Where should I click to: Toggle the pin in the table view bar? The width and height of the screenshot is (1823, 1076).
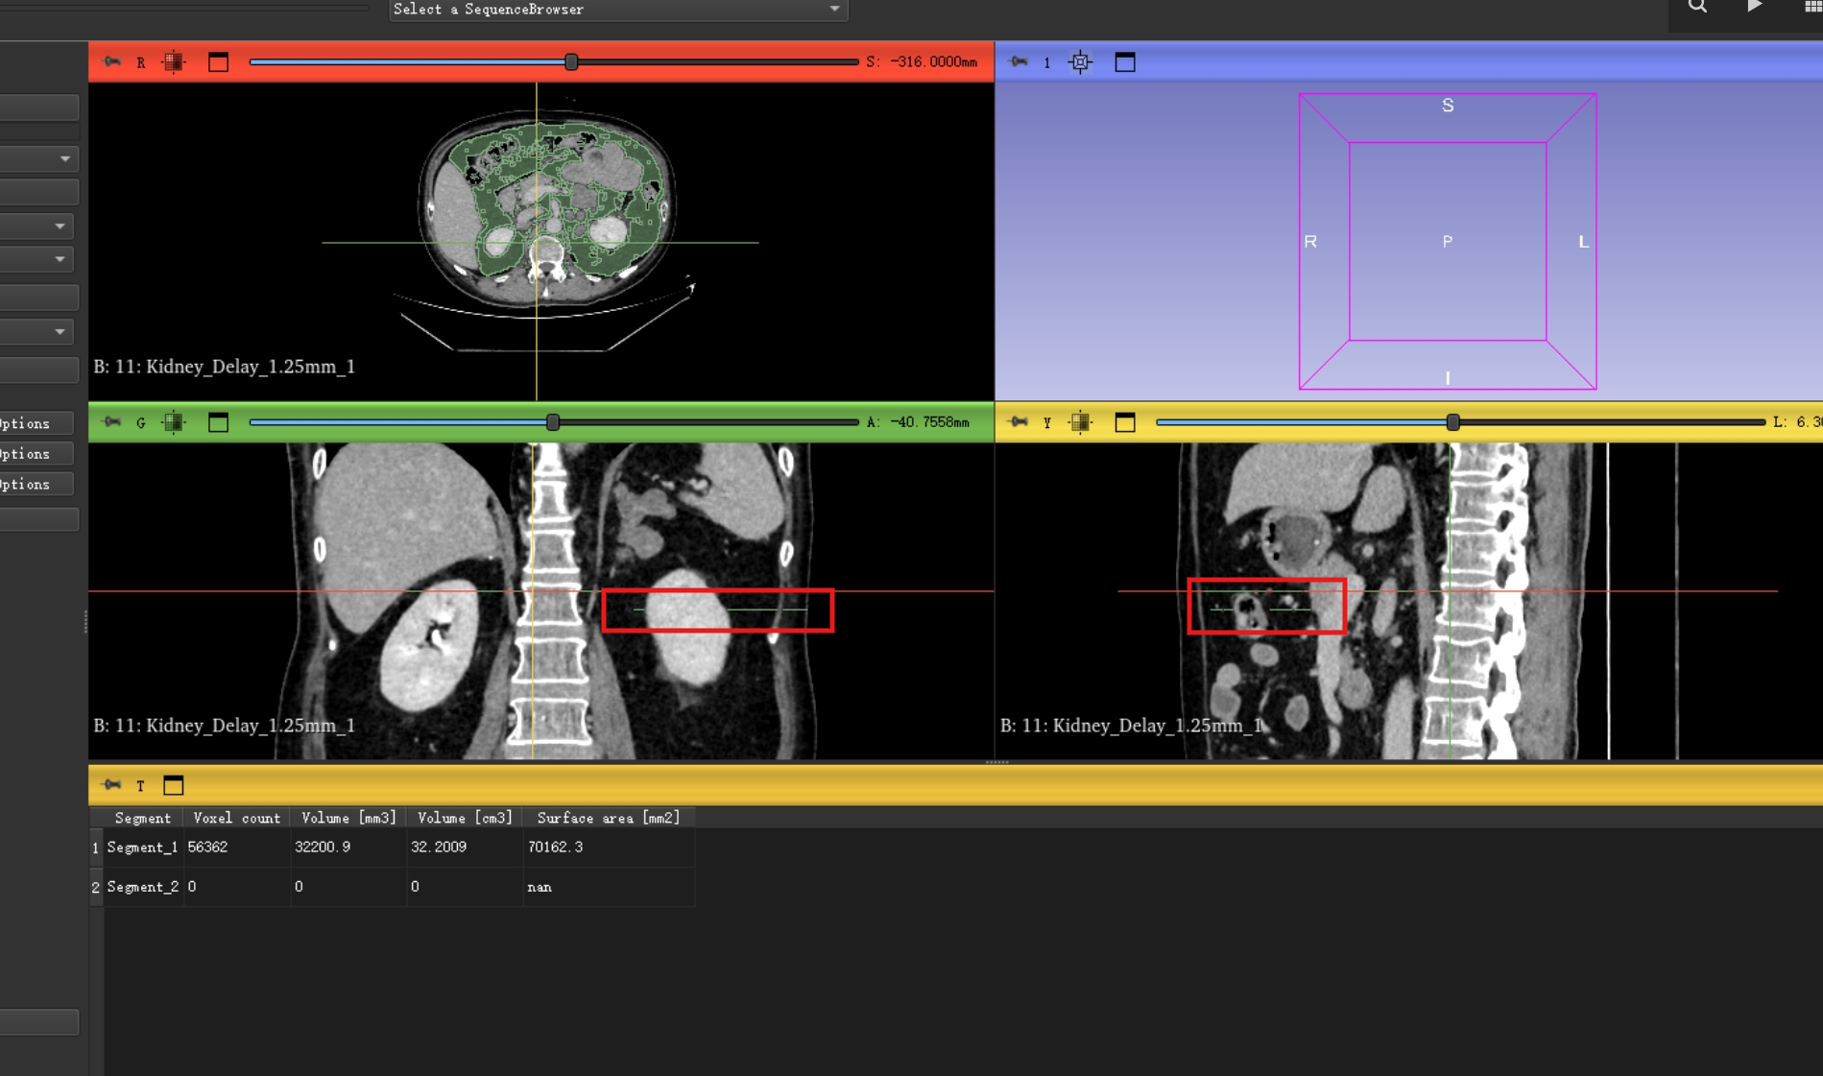112,785
